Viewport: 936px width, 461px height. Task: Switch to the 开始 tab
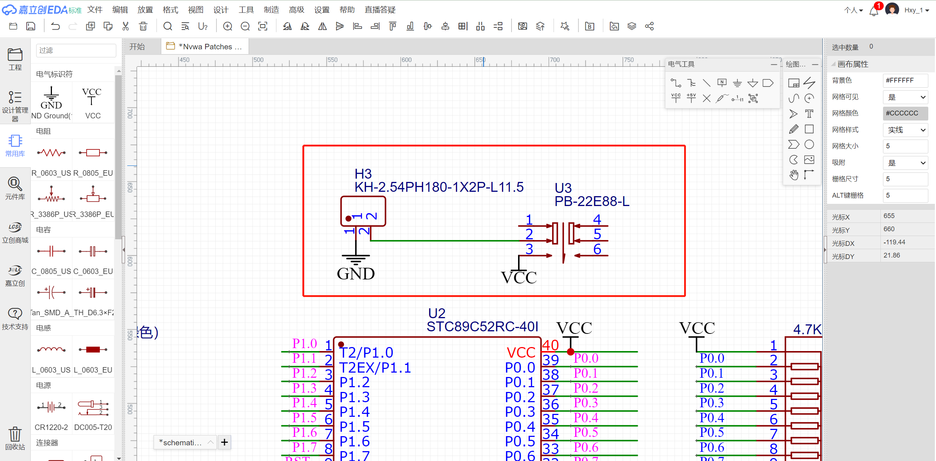pyautogui.click(x=137, y=47)
